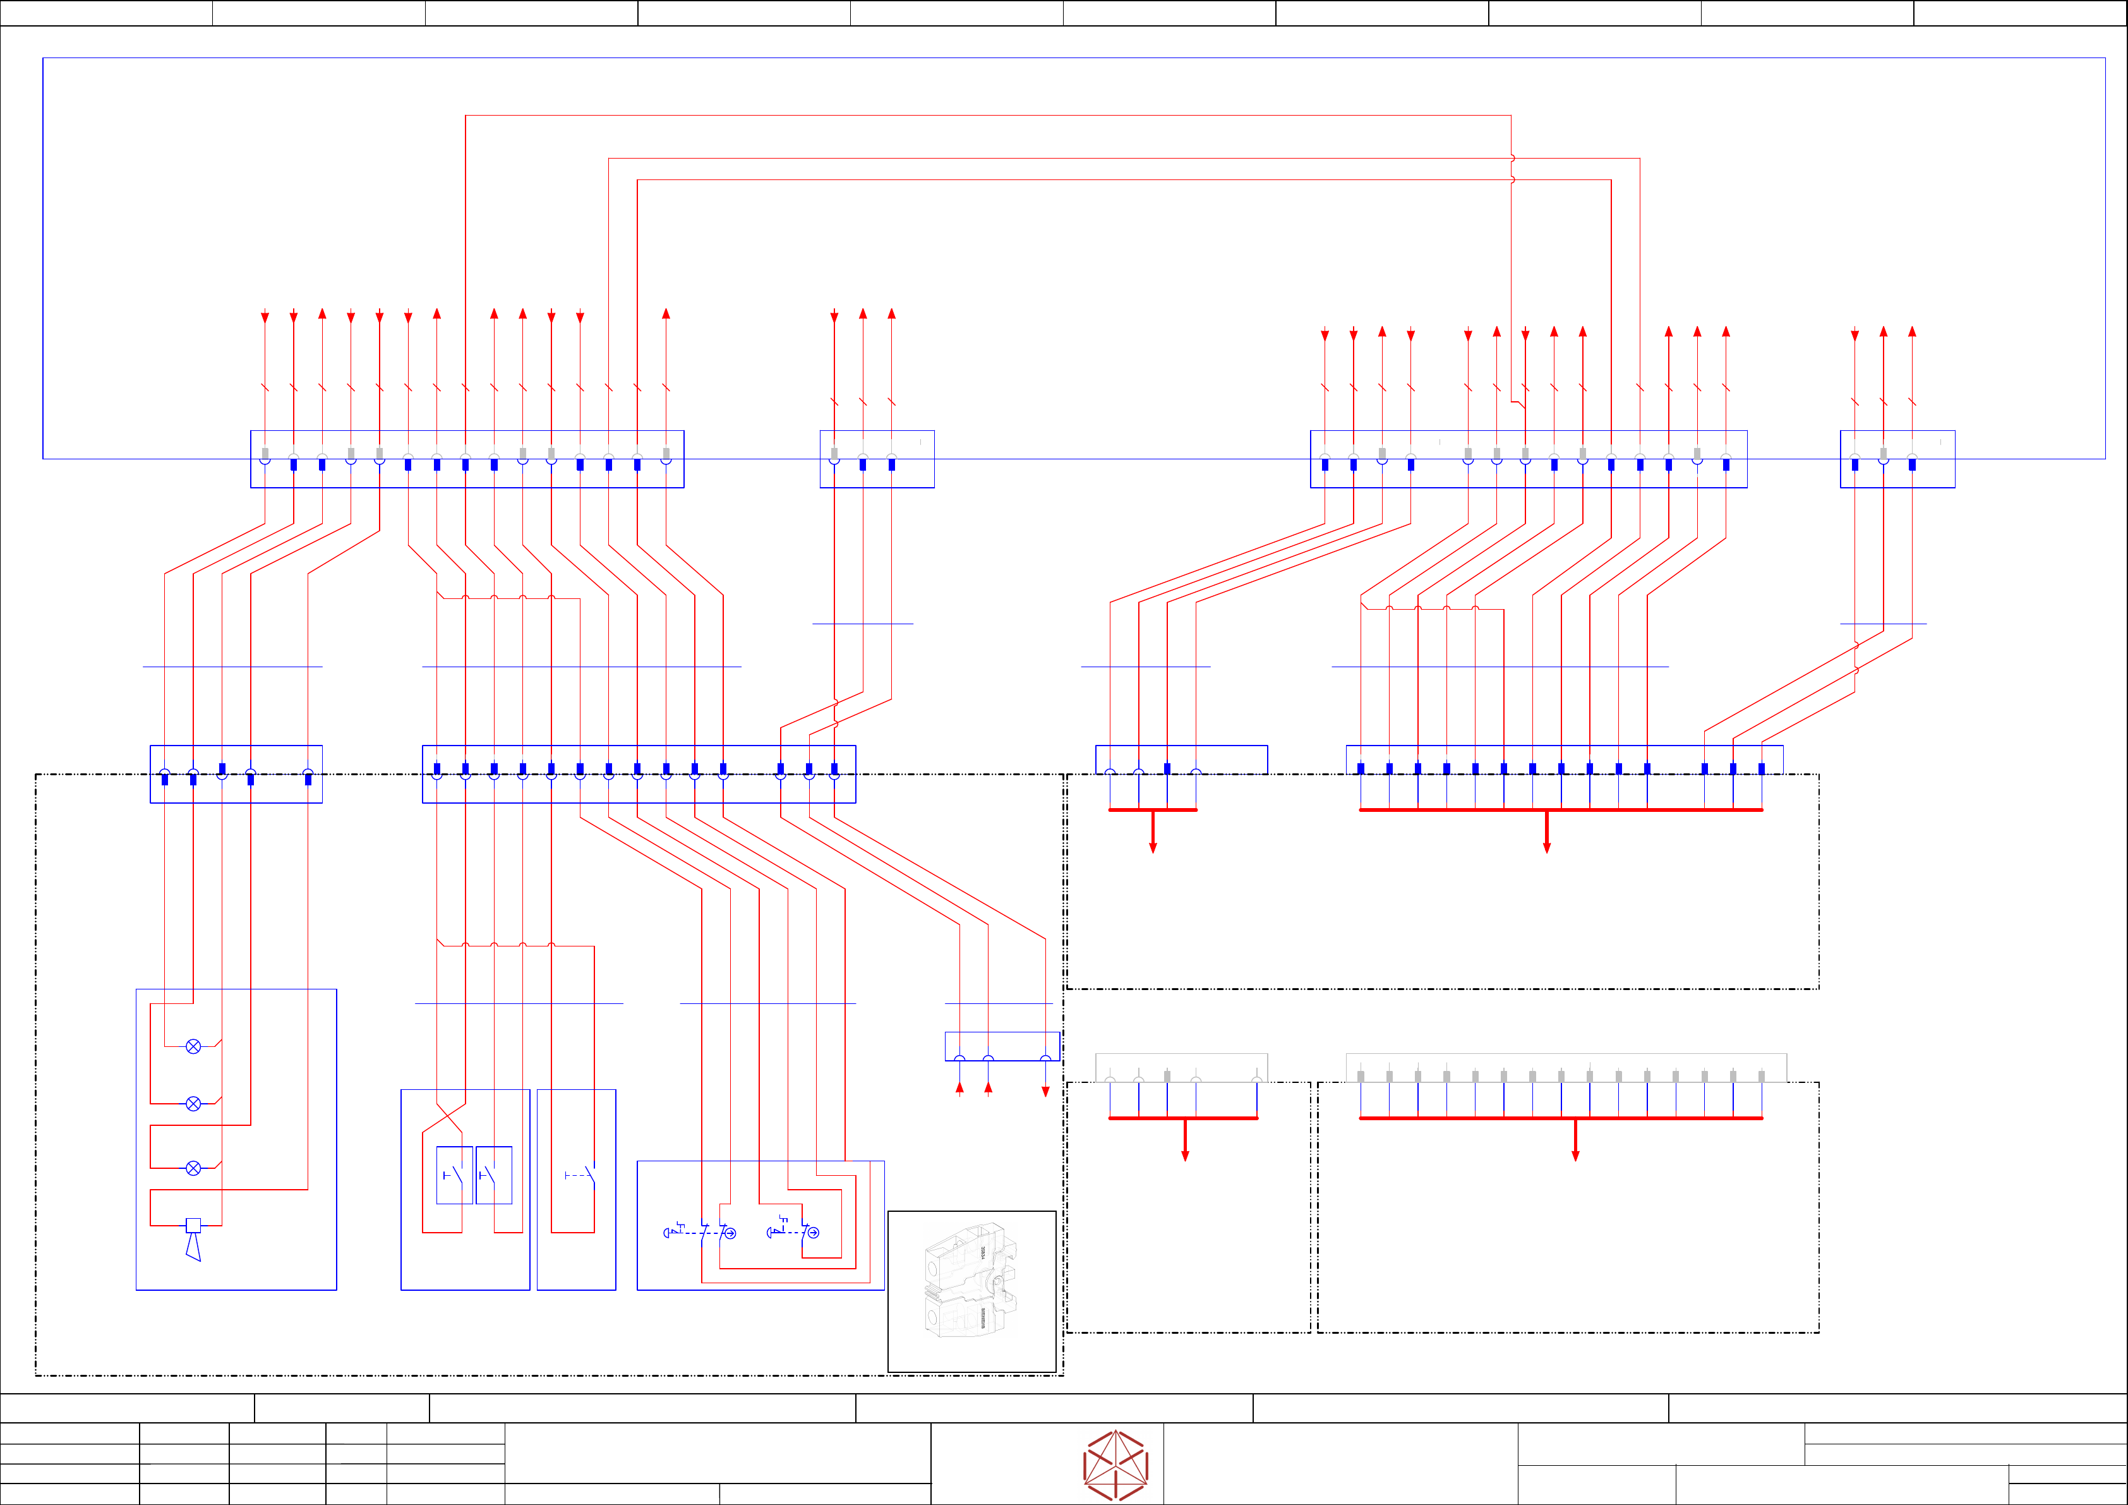This screenshot has width=2128, height=1505.
Task: Click the thick red arrow under the lower-left bus
Action: coord(1184,1140)
